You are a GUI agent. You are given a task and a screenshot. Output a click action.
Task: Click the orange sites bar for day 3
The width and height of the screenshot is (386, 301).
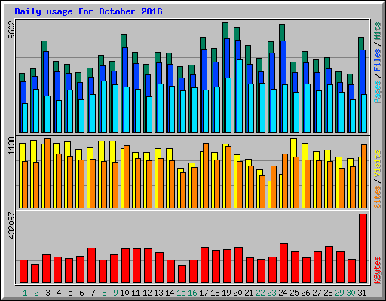pyautogui.click(x=47, y=173)
